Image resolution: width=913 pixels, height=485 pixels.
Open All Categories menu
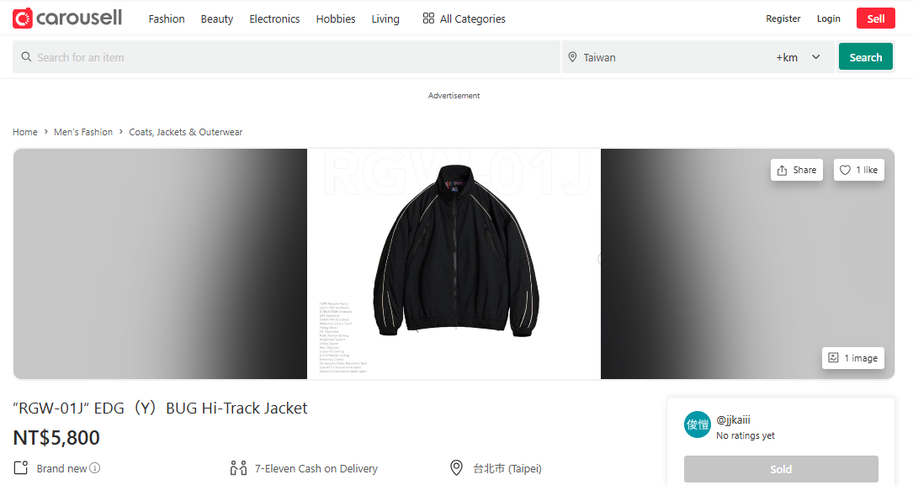(x=464, y=19)
